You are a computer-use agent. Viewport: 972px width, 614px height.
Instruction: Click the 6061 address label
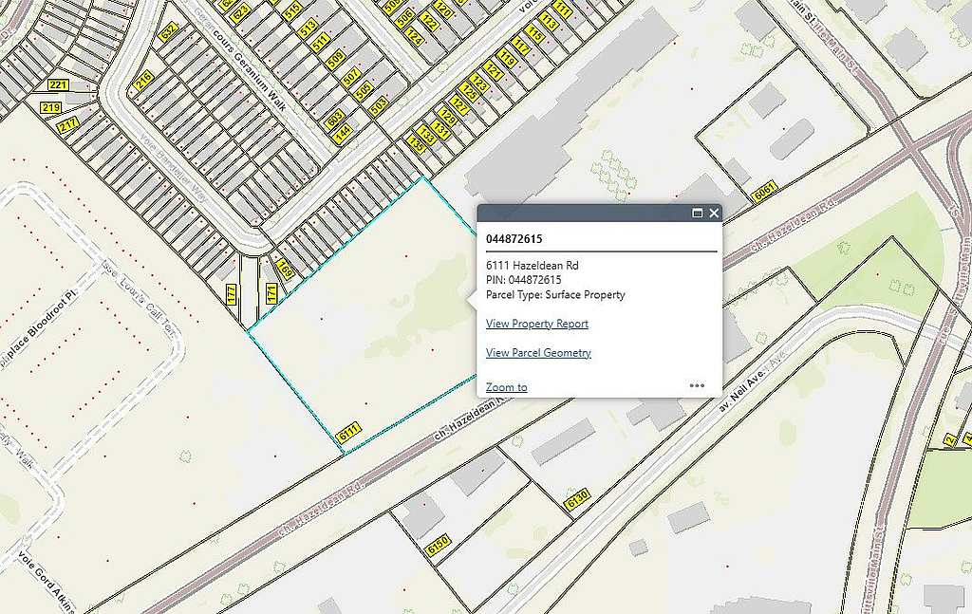coord(765,192)
